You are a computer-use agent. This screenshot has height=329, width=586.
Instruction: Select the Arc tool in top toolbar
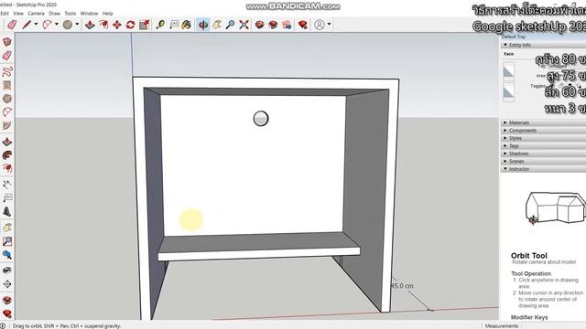pos(47,25)
